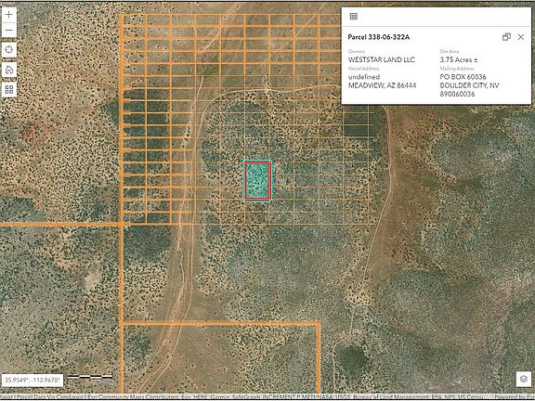Screen dimensions: 535x401
Task: Open the basemap gallery grid icon
Action: click(x=9, y=90)
